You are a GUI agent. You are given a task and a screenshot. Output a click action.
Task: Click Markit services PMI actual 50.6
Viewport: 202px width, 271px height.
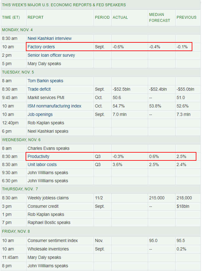click(117, 97)
